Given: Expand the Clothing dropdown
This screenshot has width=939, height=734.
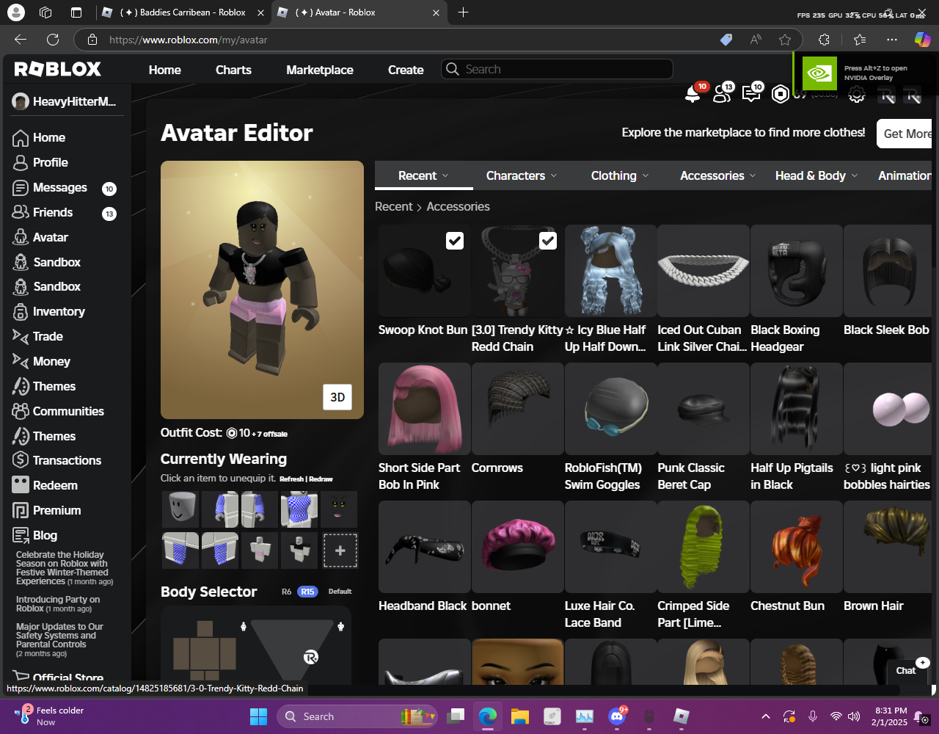Looking at the screenshot, I should click(620, 175).
